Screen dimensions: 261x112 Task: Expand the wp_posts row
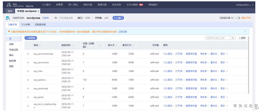pyautogui.click(x=28, y=97)
